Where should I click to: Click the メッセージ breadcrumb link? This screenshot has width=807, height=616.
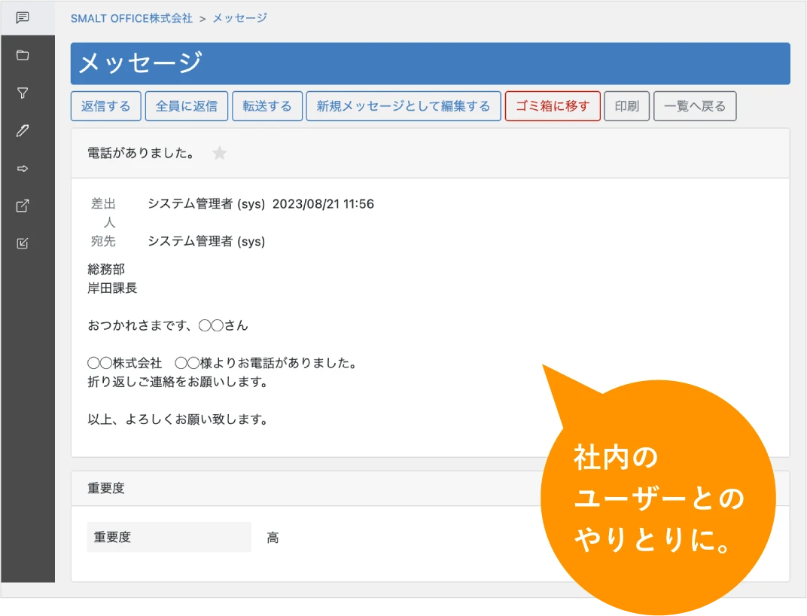point(239,18)
